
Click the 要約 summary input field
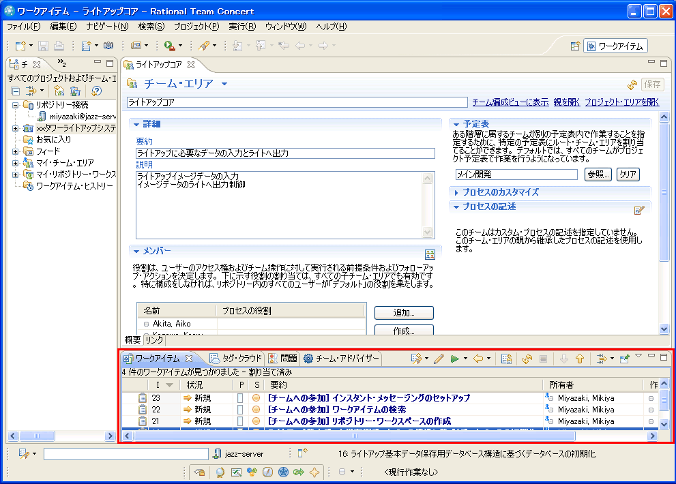point(285,153)
